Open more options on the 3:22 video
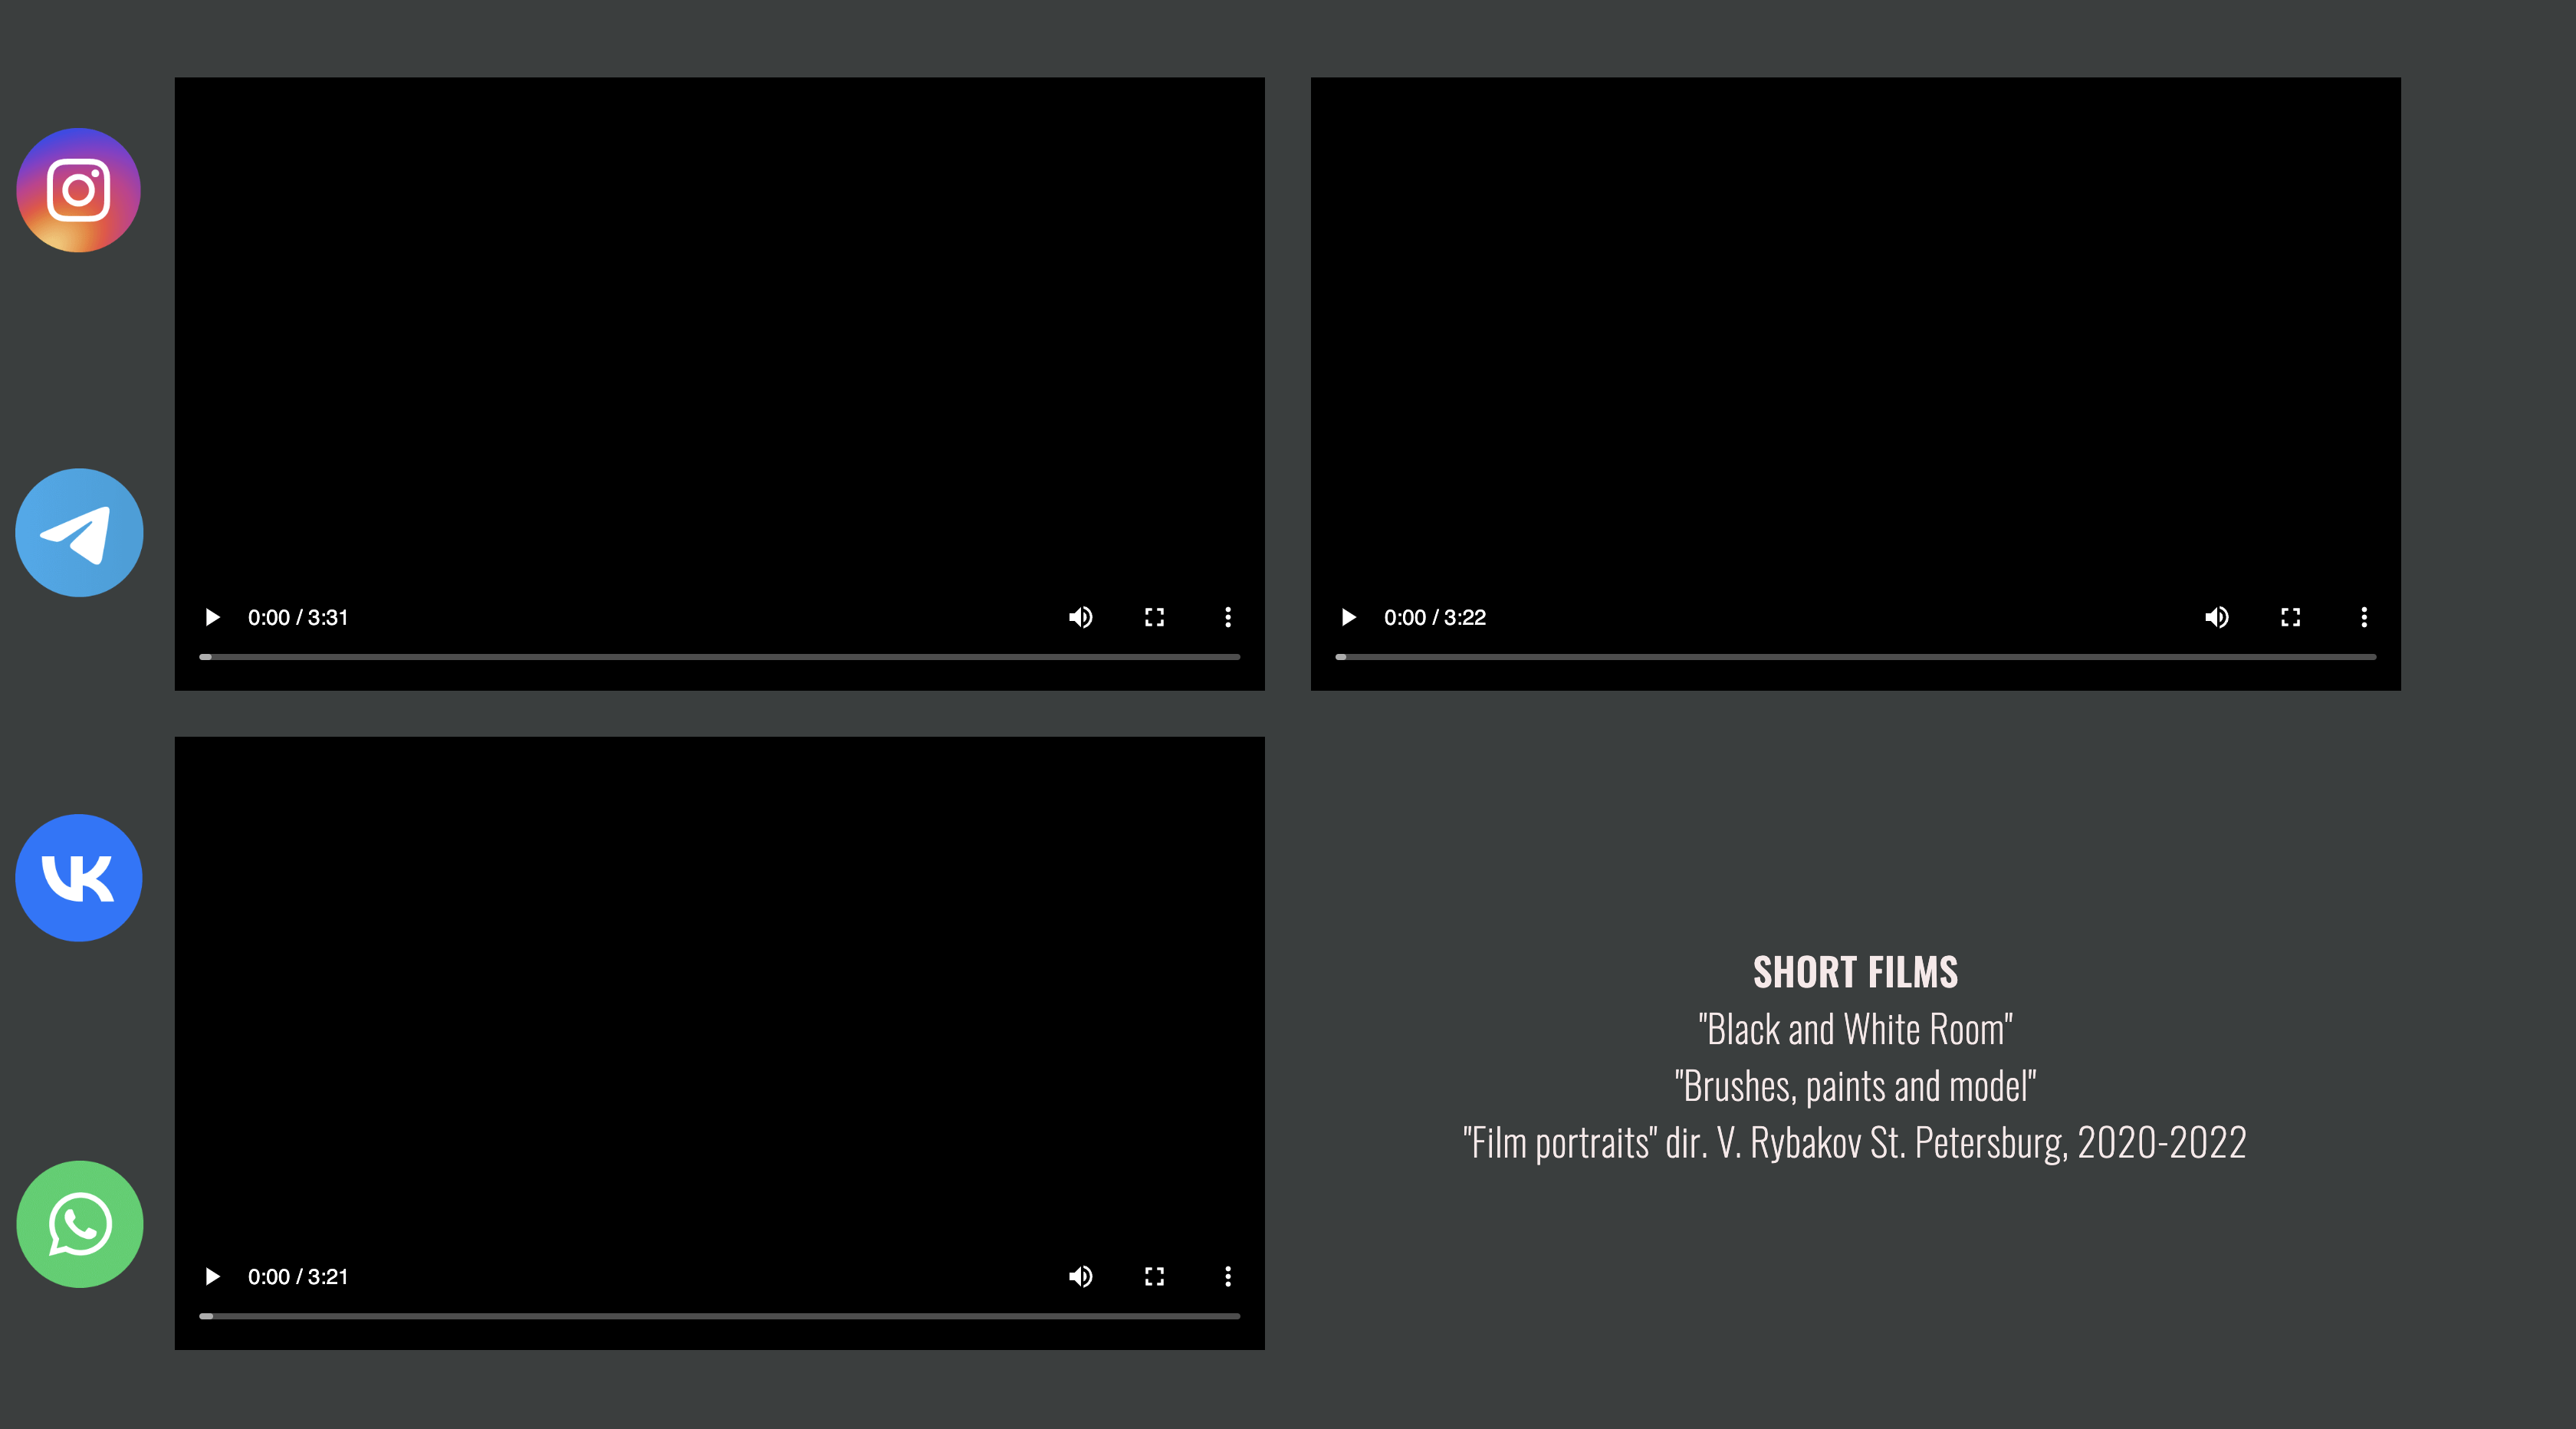The width and height of the screenshot is (2576, 1429). (x=2364, y=617)
